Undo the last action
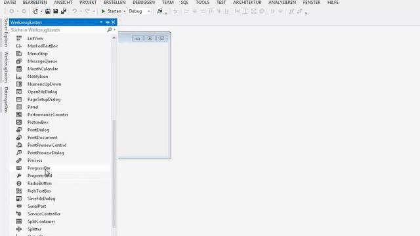This screenshot has height=236, width=420. coord(74,11)
